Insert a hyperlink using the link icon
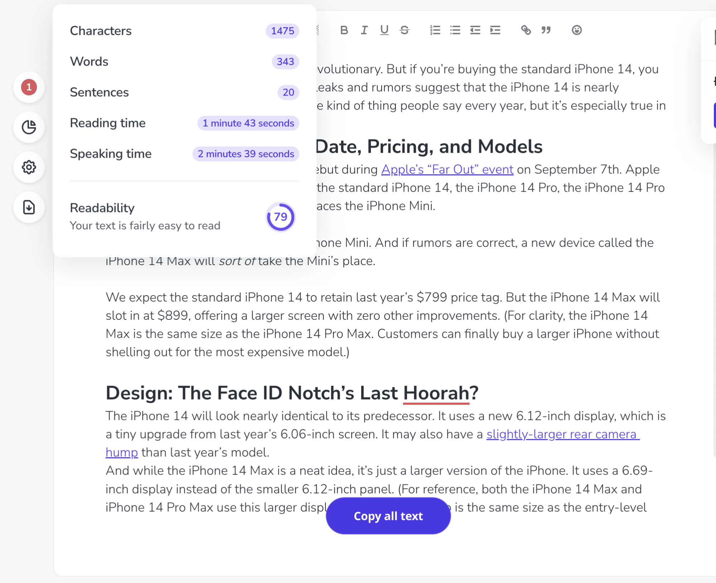The width and height of the screenshot is (716, 583). pyautogui.click(x=526, y=30)
